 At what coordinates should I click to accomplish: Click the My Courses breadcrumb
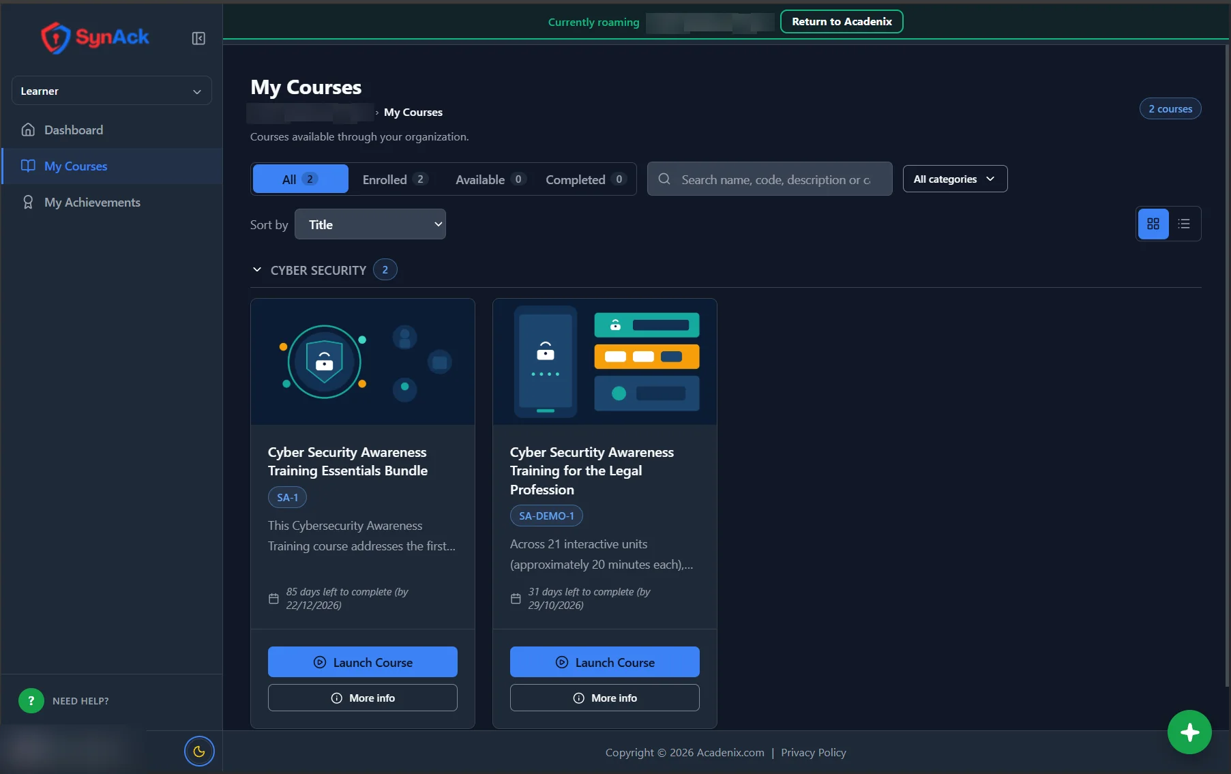coord(413,112)
